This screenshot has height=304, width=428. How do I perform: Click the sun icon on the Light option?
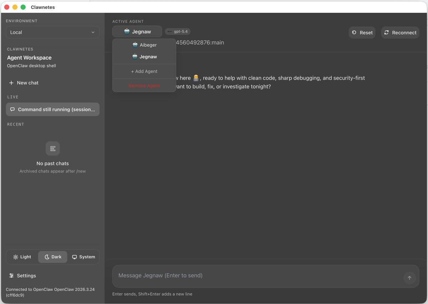(x=16, y=257)
